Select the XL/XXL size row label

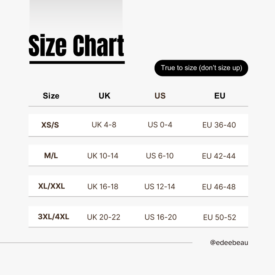coord(52,186)
